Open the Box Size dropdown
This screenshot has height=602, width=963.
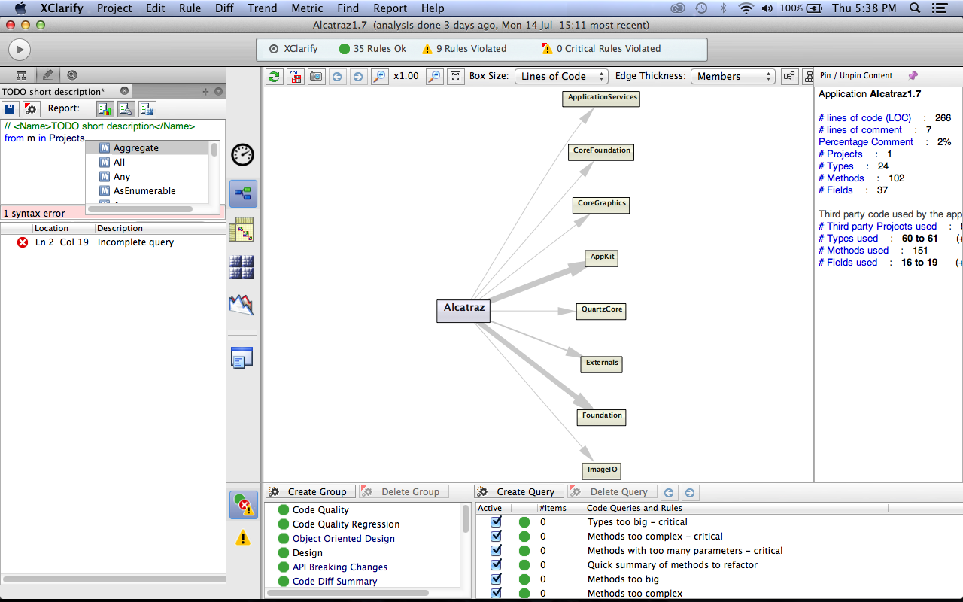tap(561, 76)
